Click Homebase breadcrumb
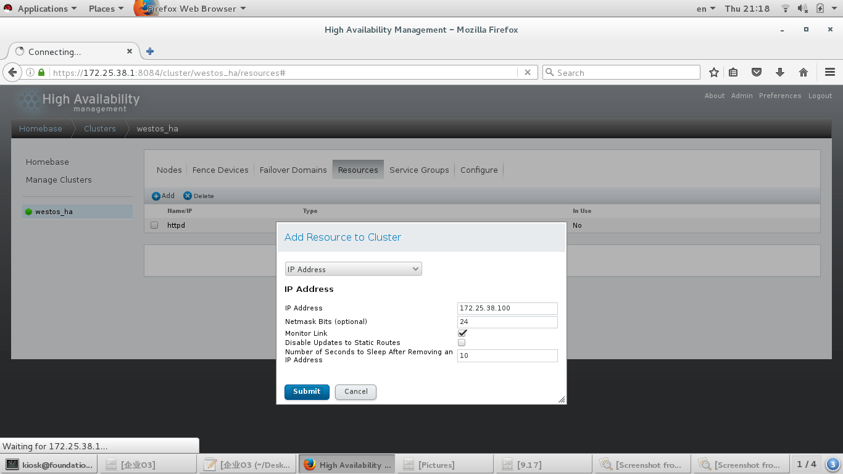 coord(41,128)
